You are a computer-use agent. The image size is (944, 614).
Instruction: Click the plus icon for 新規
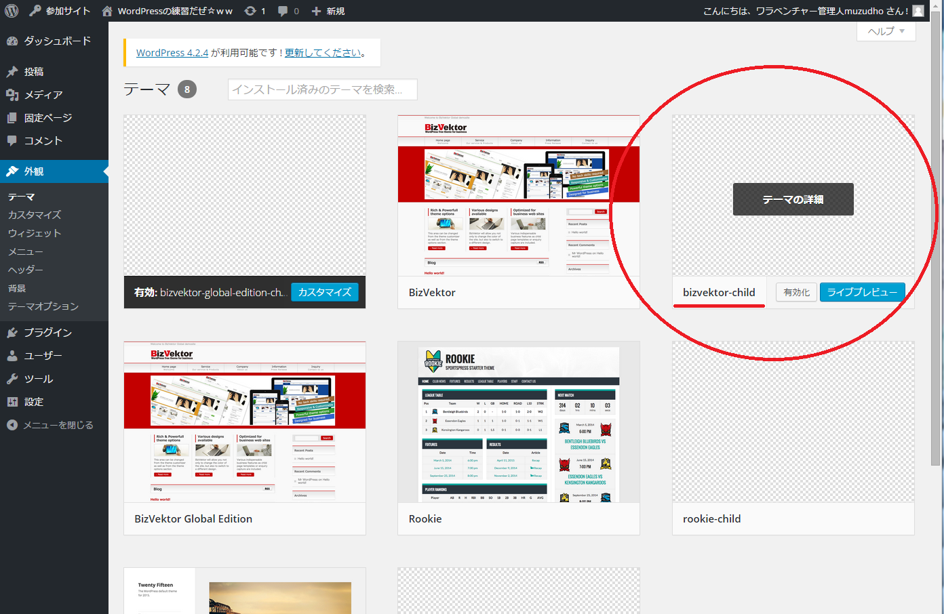point(316,11)
